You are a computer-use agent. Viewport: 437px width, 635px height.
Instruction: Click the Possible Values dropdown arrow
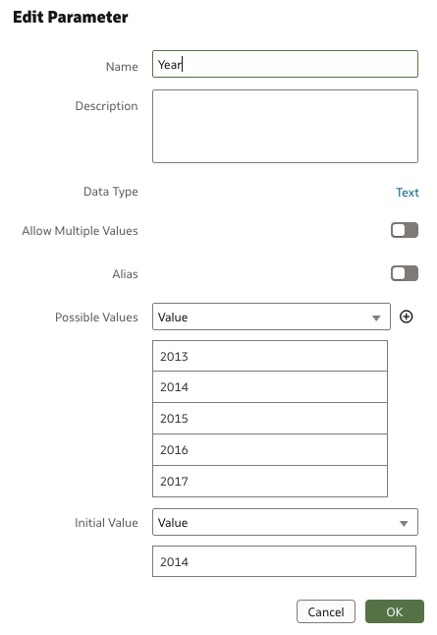(x=376, y=317)
